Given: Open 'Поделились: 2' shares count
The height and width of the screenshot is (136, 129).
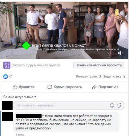Looking at the screenshot, I should pos(114,76).
